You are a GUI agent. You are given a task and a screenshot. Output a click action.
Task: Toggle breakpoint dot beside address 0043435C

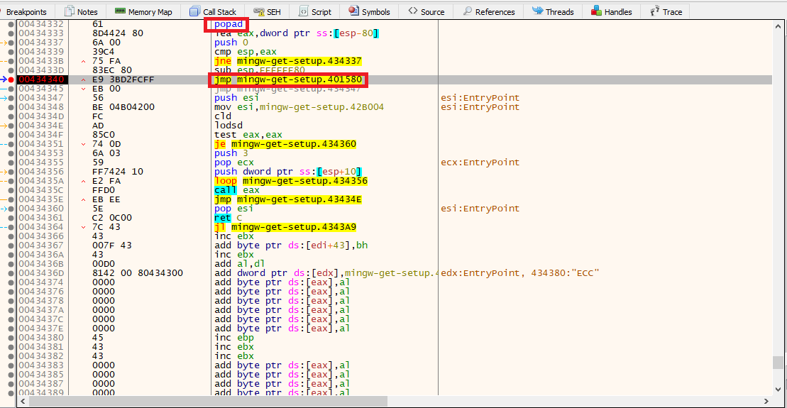11,190
